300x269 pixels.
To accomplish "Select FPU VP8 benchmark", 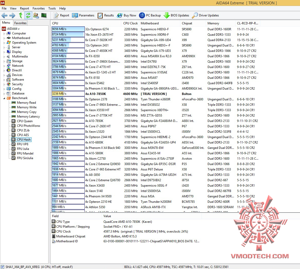I will [x=23, y=144].
